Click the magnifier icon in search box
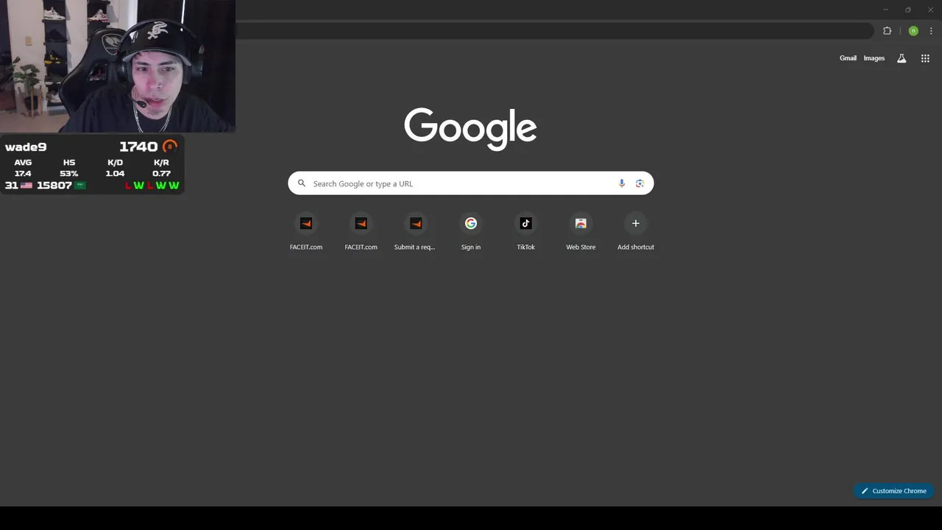942x530 pixels. 301,183
